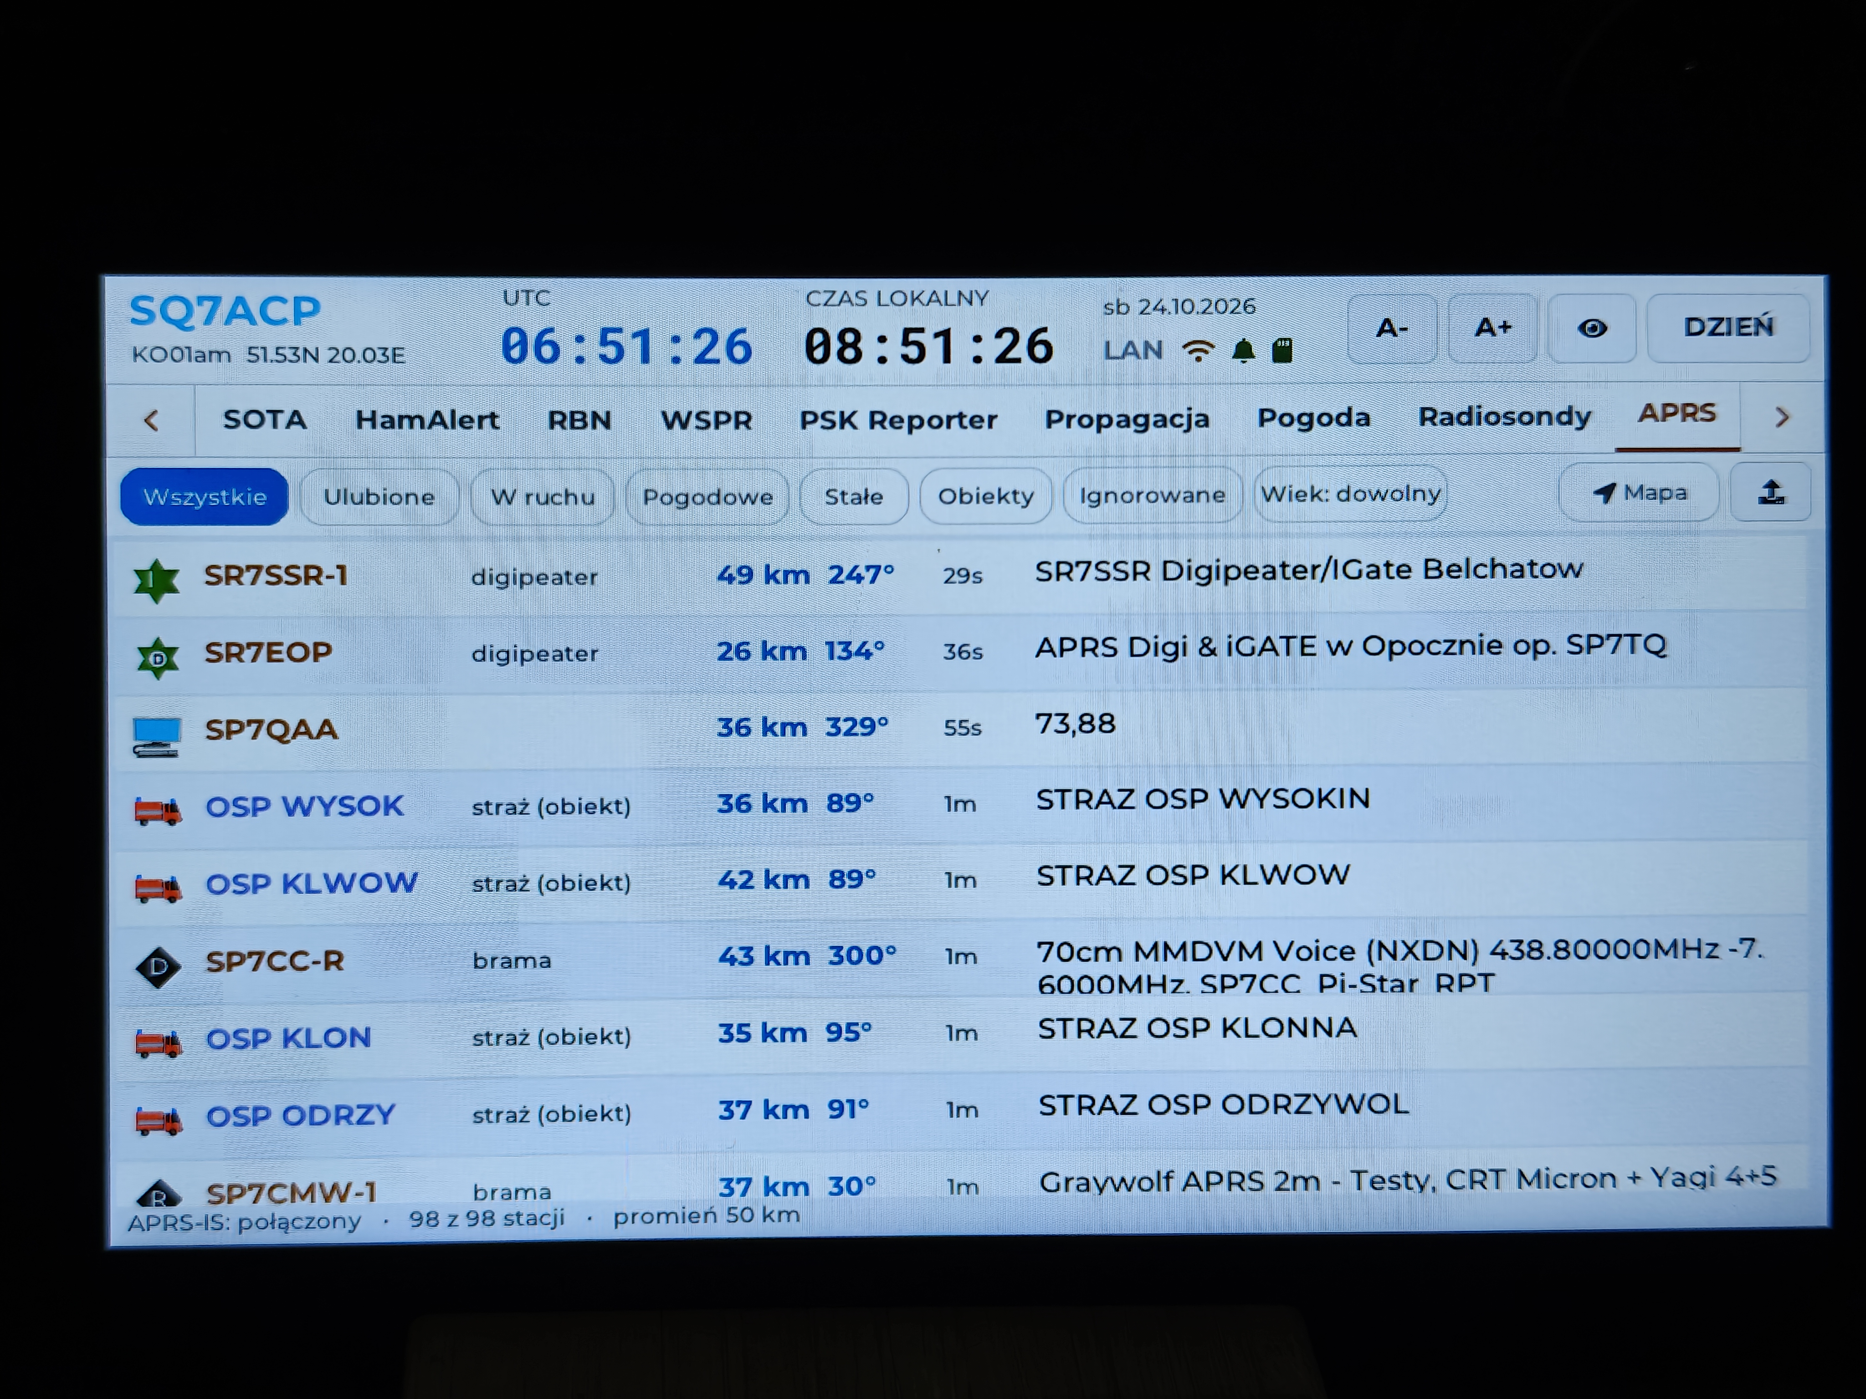Viewport: 1866px width, 1399px height.
Task: Switch to the HamAlert tab
Action: coord(427,420)
